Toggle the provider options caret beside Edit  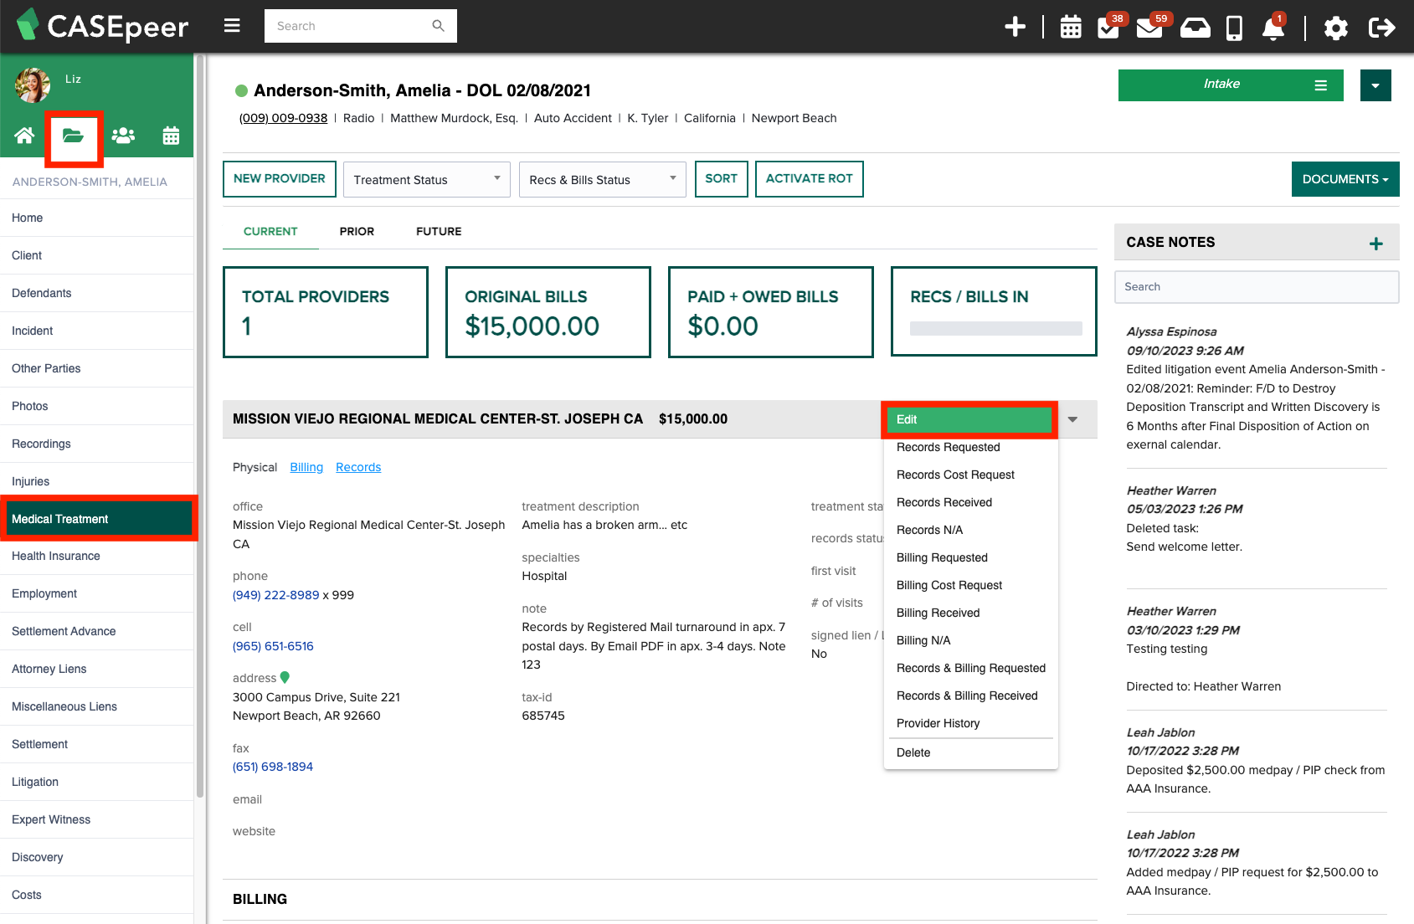coord(1072,419)
